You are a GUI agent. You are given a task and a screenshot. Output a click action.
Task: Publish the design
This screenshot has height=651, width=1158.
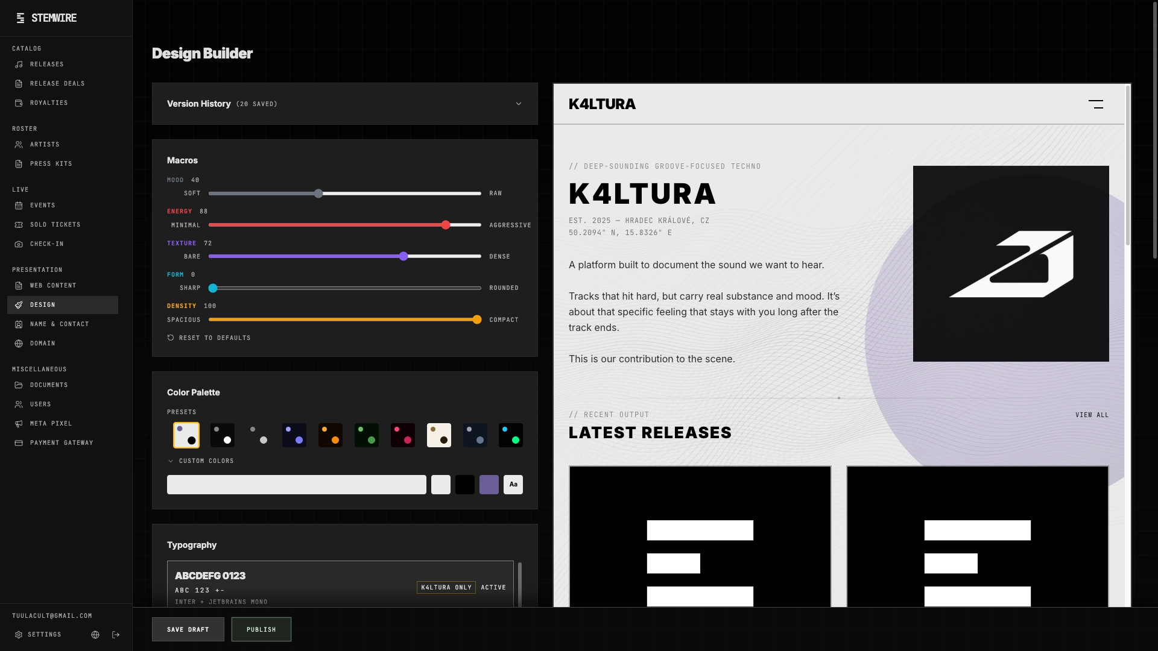pos(261,629)
